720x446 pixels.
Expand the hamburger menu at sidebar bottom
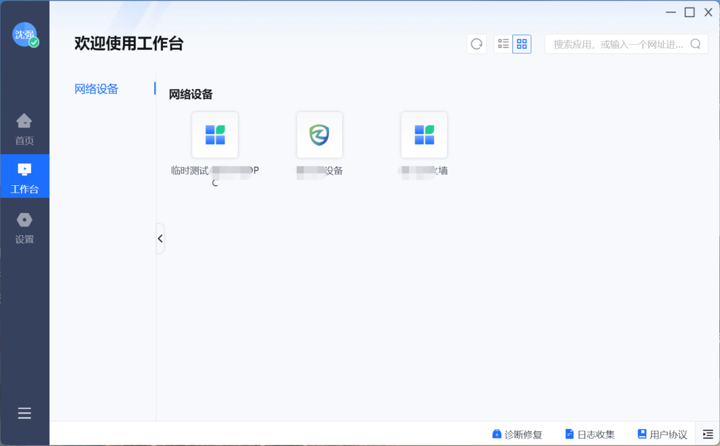pyautogui.click(x=24, y=413)
